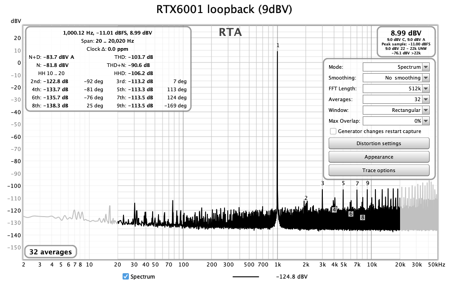Screen dimensions: 449x284
Task: Click the HHD: -106.2 dB value
Action: tap(133, 73)
